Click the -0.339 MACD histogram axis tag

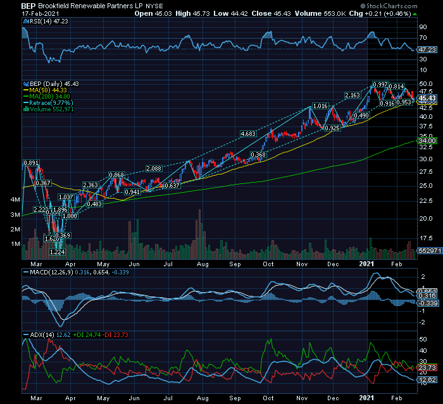coord(428,303)
